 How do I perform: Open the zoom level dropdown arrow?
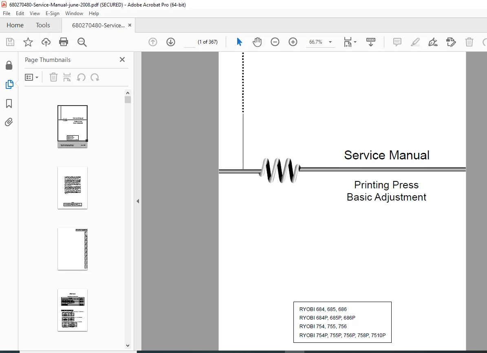330,42
